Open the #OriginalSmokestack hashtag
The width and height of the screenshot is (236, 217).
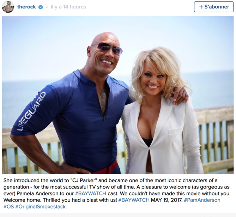[41, 206]
